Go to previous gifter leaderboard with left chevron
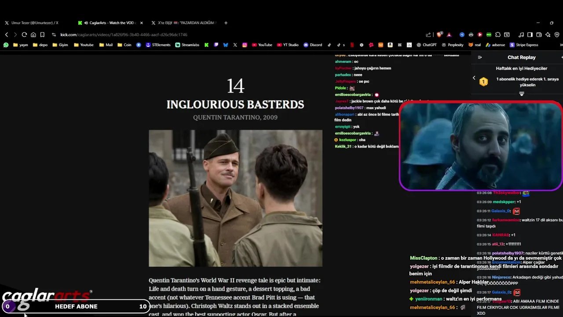 (x=474, y=78)
